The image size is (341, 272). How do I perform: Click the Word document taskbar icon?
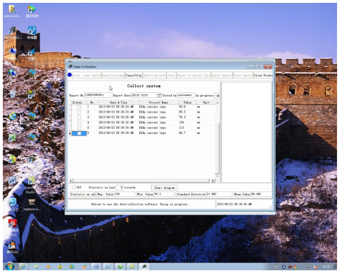pos(96,266)
